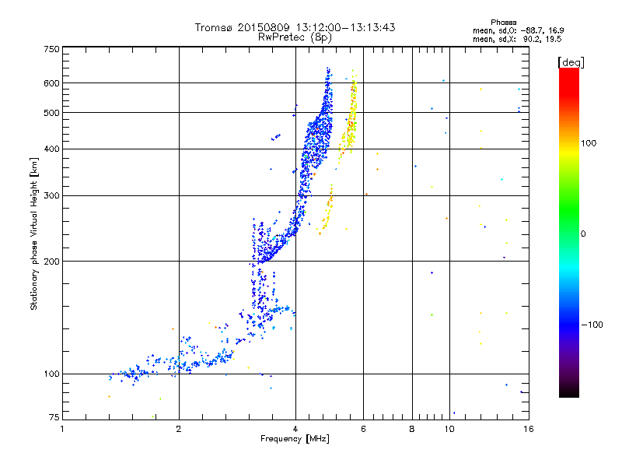Screen dimensions: 622x467
Task: Select the 'mean, sd,X: 90.2, 19.5' line
Action: 517,39
